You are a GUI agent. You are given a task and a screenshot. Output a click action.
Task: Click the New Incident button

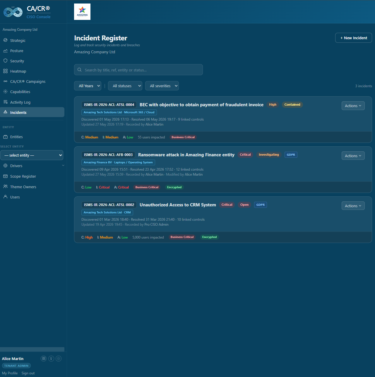tap(353, 38)
